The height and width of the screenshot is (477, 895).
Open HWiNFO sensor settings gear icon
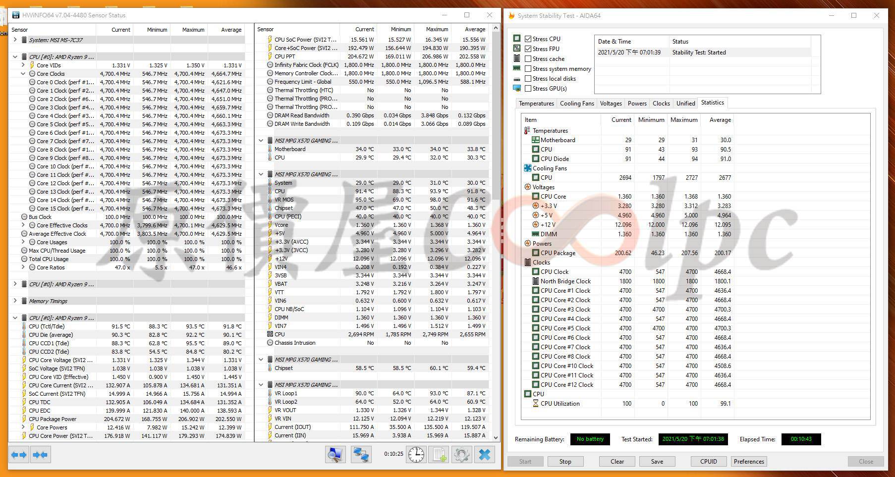point(462,454)
